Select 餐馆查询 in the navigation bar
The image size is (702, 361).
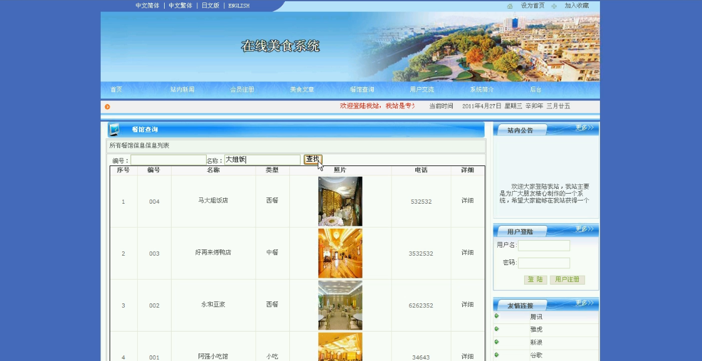pyautogui.click(x=362, y=90)
